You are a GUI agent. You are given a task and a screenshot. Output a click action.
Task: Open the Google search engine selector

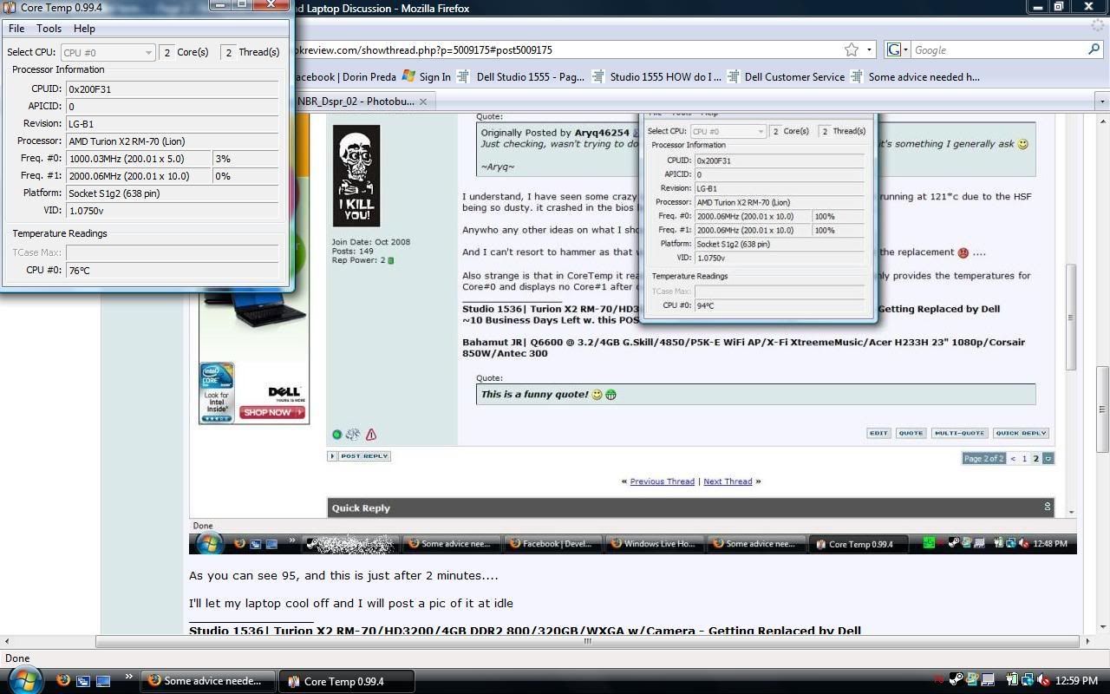tap(898, 50)
